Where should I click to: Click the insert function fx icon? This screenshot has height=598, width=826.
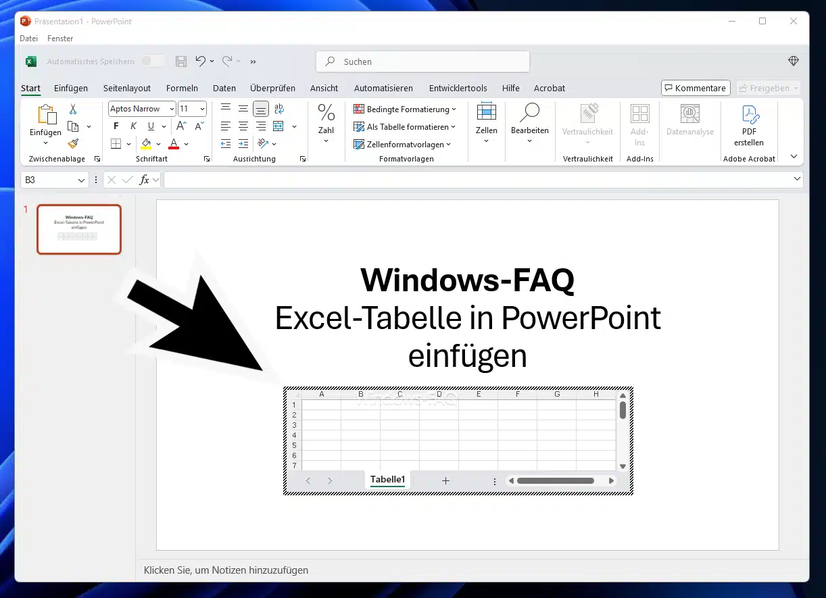[144, 180]
